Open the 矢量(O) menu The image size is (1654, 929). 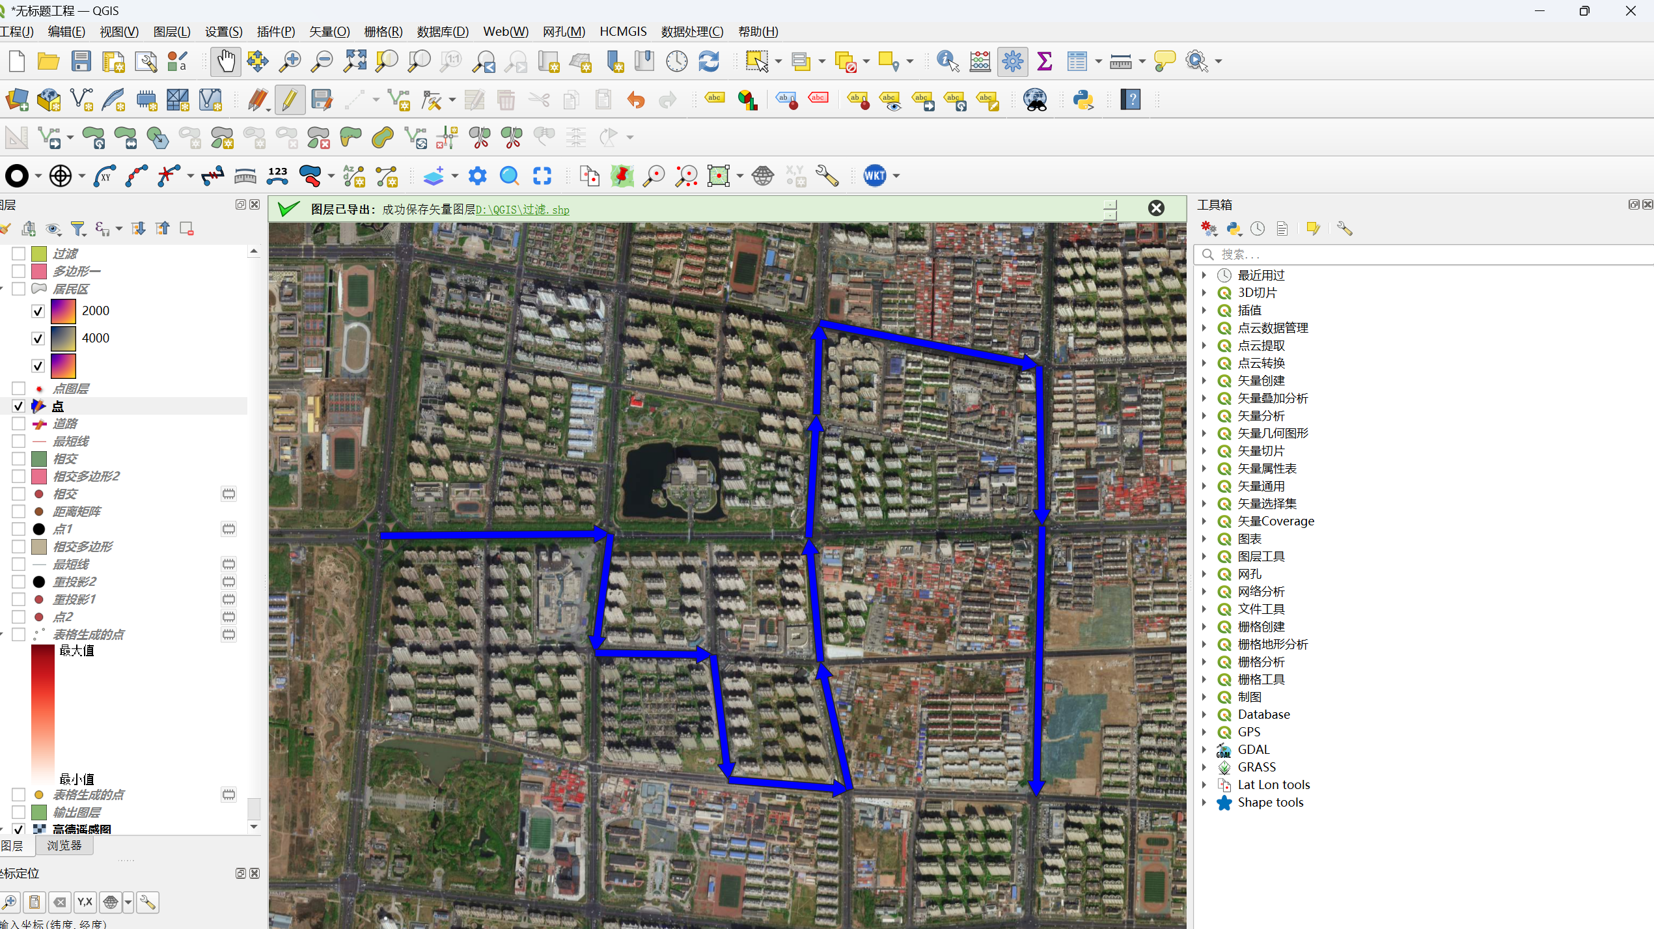(x=329, y=31)
